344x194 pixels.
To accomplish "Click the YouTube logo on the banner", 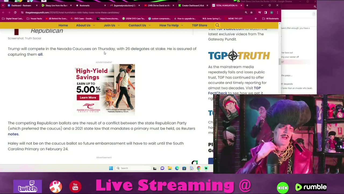I will pyautogui.click(x=75, y=186).
